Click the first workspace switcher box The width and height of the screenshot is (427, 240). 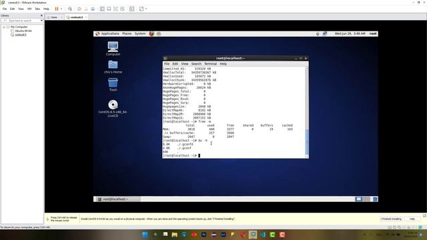pos(359,199)
